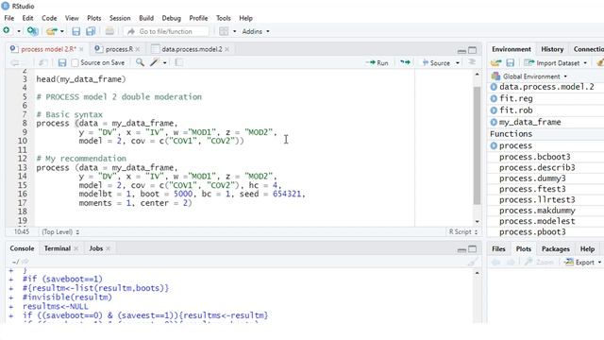The height and width of the screenshot is (340, 604).
Task: Toggle the Source on Save checkbox
Action: click(75, 62)
